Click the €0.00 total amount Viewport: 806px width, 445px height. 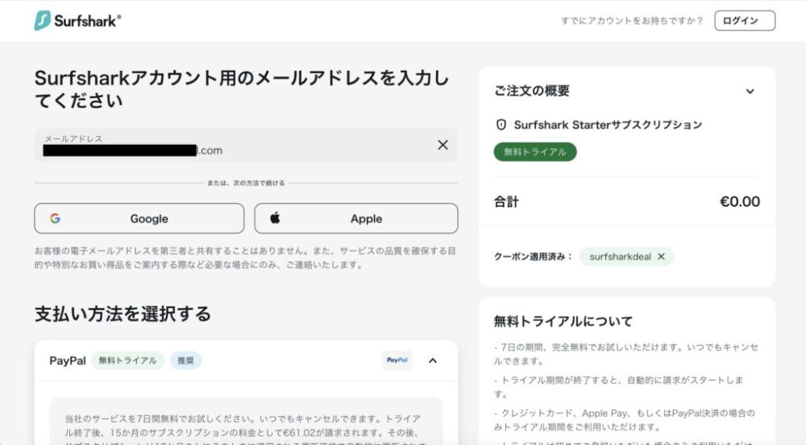coord(740,202)
